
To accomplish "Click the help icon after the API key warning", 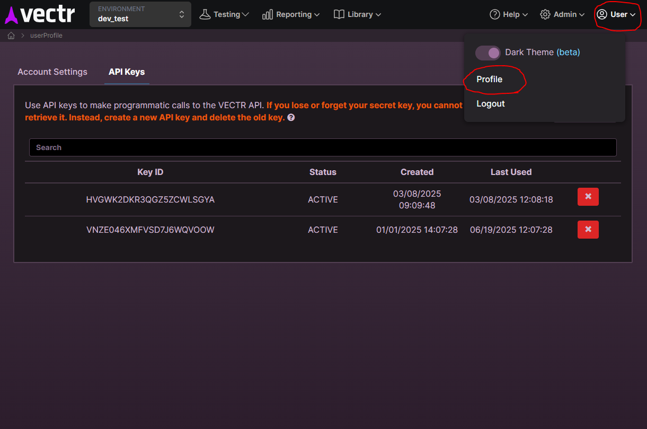I will point(290,118).
